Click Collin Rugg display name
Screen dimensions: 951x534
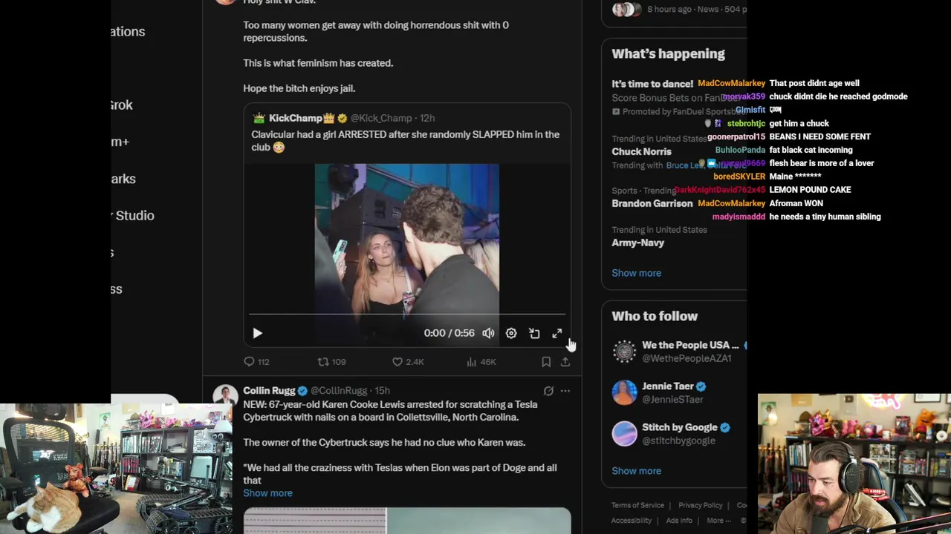coord(269,391)
